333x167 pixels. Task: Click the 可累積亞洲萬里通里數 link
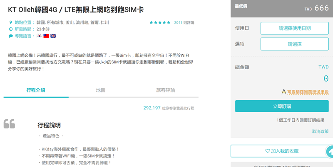coord(308,92)
